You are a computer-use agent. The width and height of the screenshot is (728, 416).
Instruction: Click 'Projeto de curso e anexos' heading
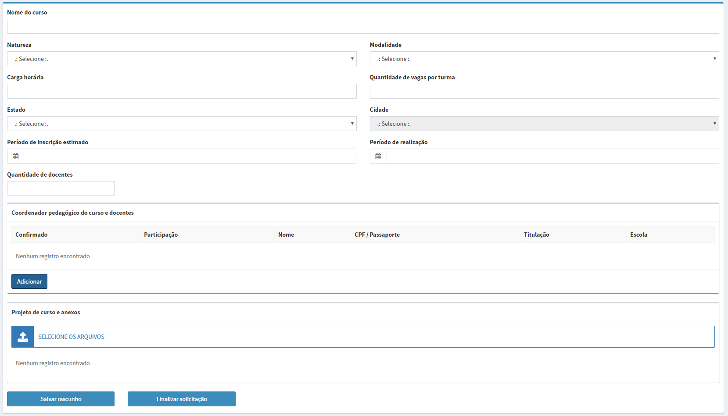[x=46, y=312]
